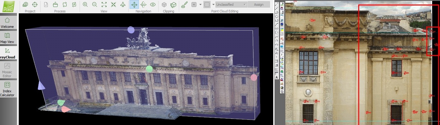Toggle the clip point cloud cube icon
The height and width of the screenshot is (125, 440).
[164, 5]
